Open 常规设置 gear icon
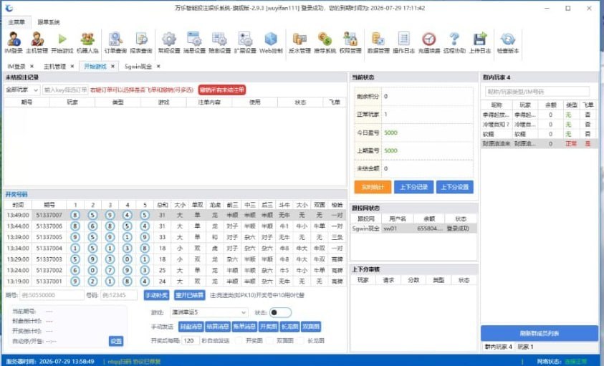 click(169, 43)
